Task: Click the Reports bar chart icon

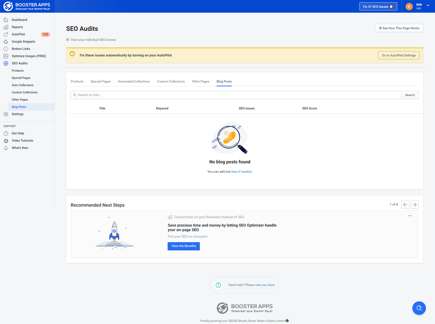Action: tap(6, 27)
